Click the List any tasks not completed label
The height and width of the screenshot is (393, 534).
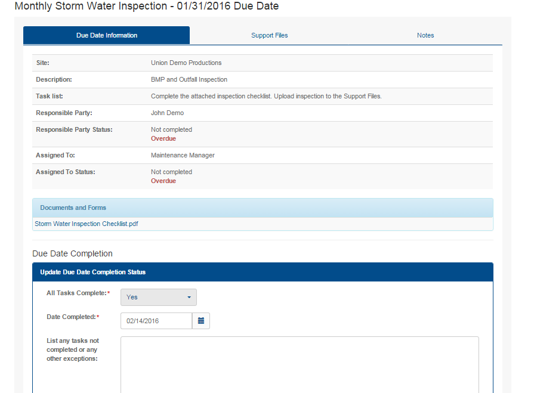point(73,349)
